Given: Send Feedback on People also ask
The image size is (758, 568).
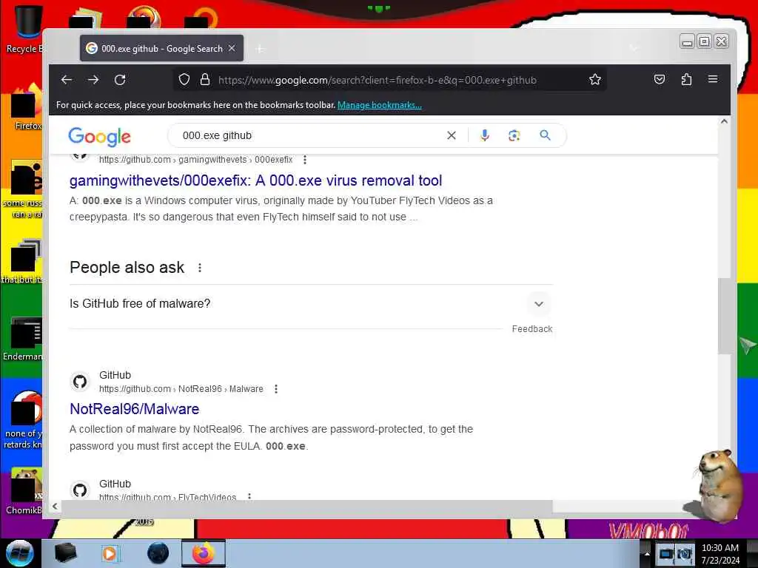Looking at the screenshot, I should (x=531, y=329).
